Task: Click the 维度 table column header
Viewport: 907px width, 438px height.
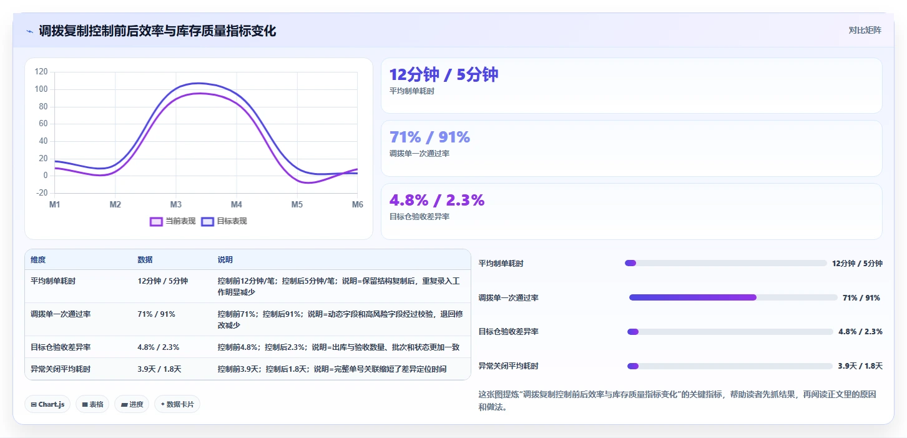Action: [38, 260]
